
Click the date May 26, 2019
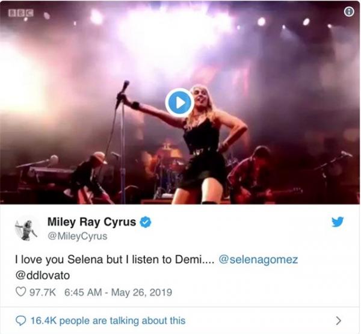pyautogui.click(x=141, y=293)
